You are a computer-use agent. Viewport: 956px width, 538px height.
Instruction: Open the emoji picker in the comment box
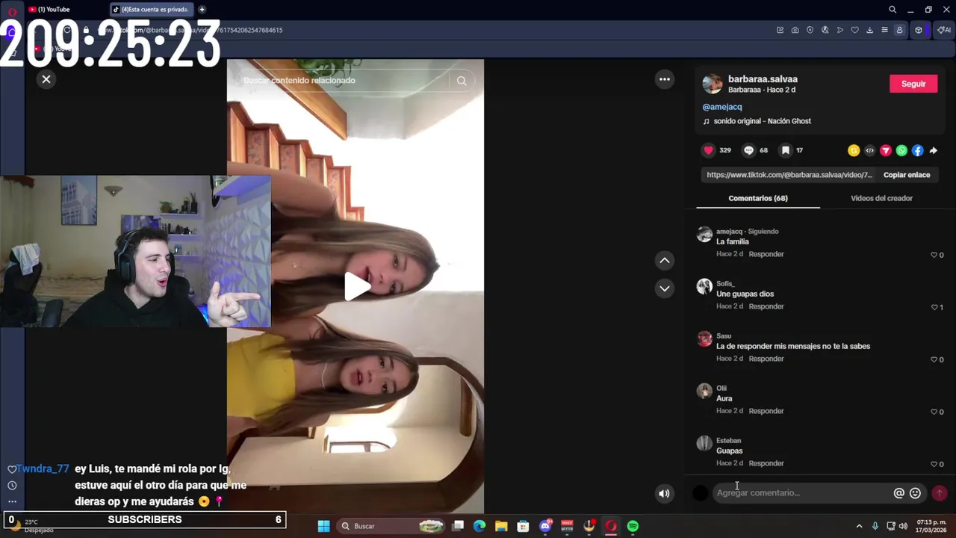(x=915, y=493)
